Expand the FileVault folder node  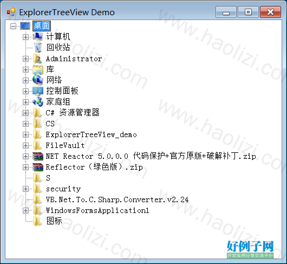(25, 145)
